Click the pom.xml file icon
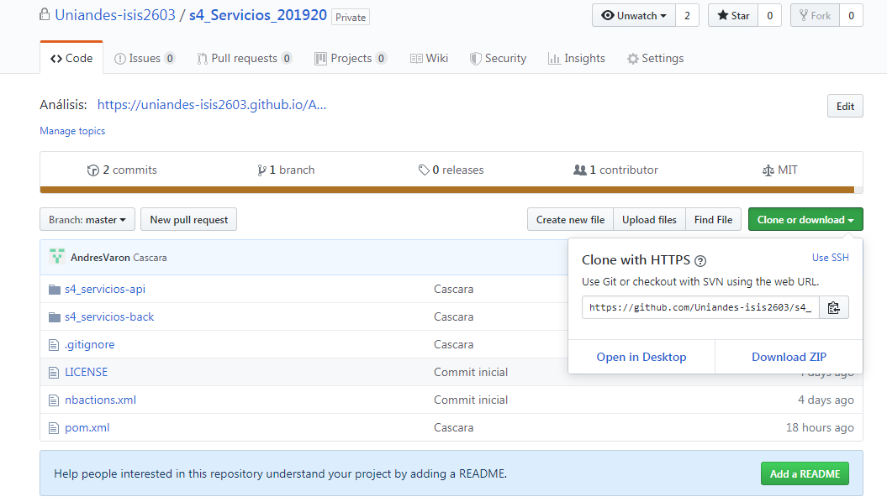 coord(54,428)
